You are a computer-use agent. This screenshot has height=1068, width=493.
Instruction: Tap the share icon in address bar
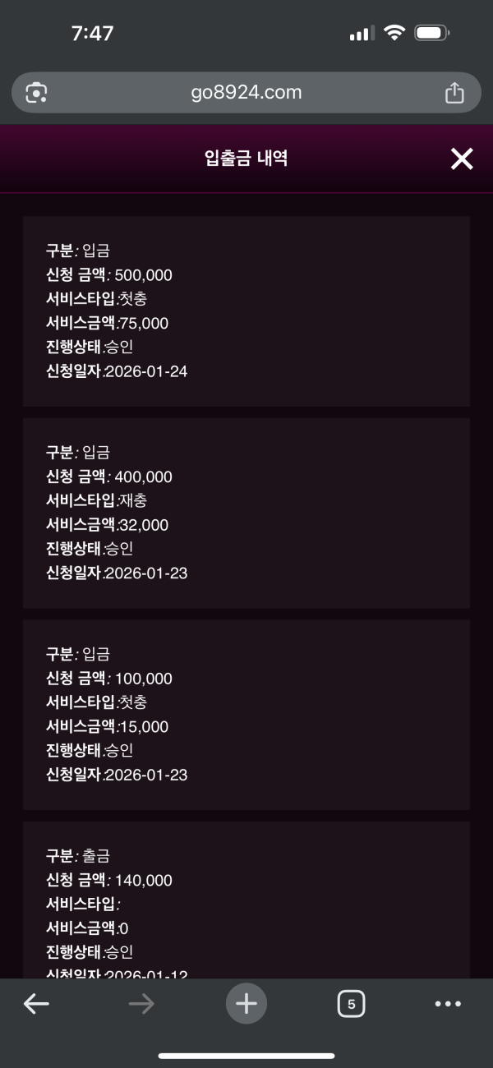click(x=454, y=93)
